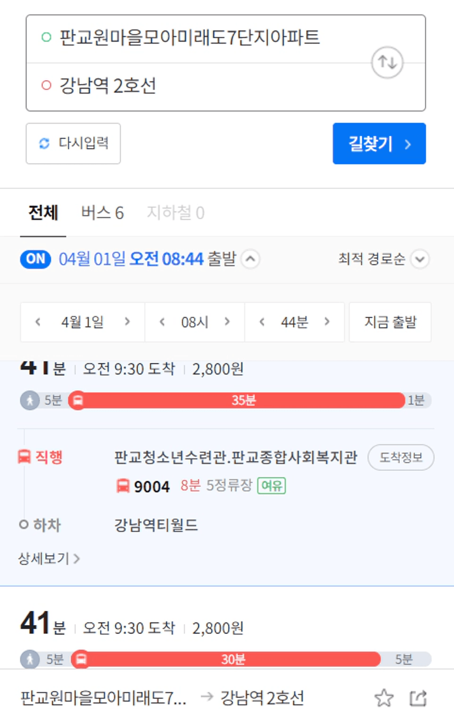Screen dimensions: 454x718
Task: Click the 길찾기 search button
Action: tap(379, 143)
